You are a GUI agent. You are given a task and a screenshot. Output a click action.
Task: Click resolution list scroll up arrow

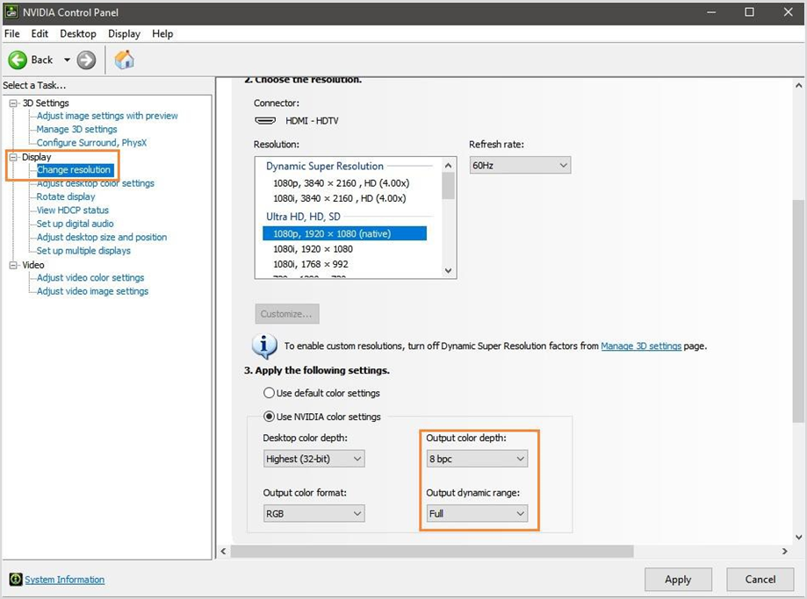click(x=448, y=165)
